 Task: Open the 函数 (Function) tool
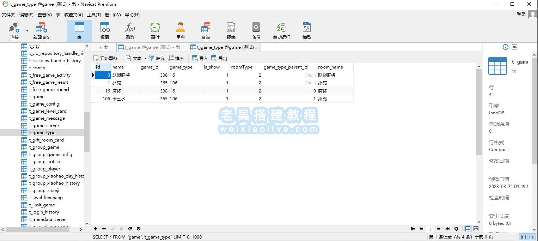pyautogui.click(x=130, y=31)
